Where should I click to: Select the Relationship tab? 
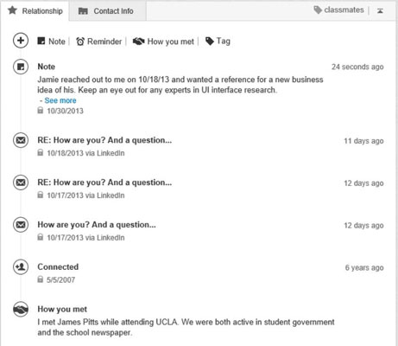click(35, 11)
